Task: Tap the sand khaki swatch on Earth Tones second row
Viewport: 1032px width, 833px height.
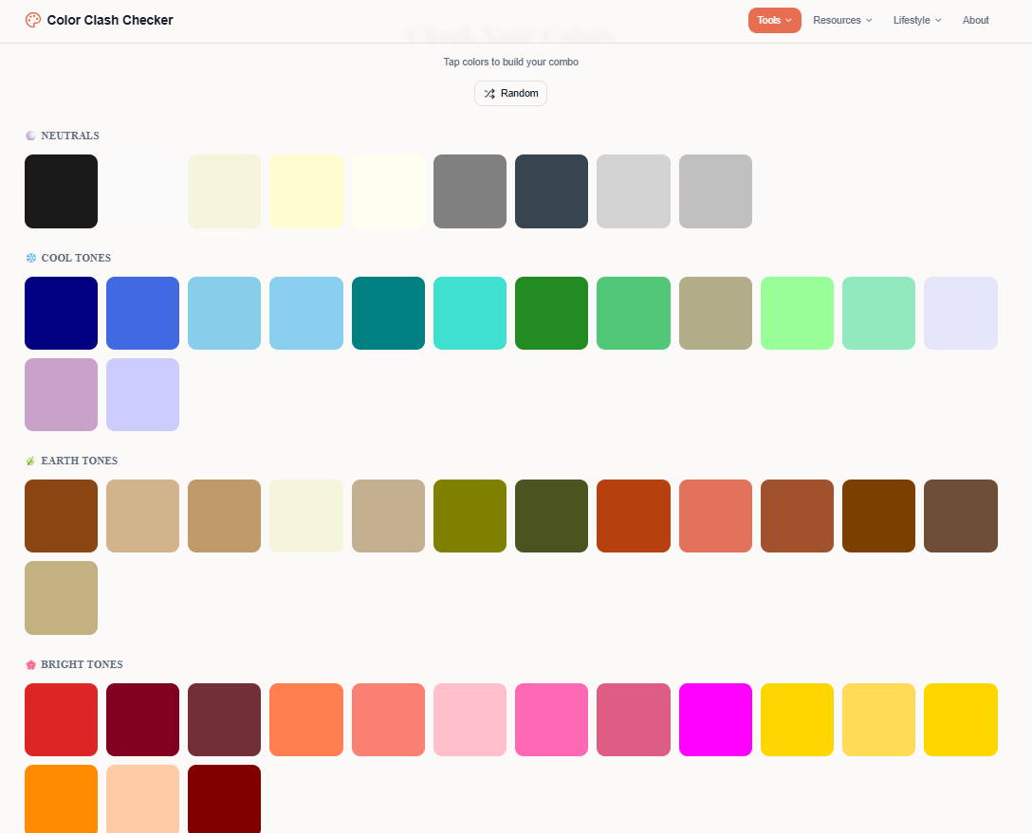Action: click(62, 598)
